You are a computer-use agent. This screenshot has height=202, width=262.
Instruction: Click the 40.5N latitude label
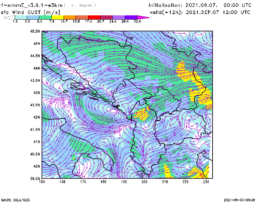pyautogui.click(x=35, y=154)
